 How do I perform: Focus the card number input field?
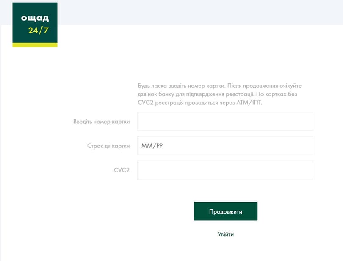click(225, 122)
